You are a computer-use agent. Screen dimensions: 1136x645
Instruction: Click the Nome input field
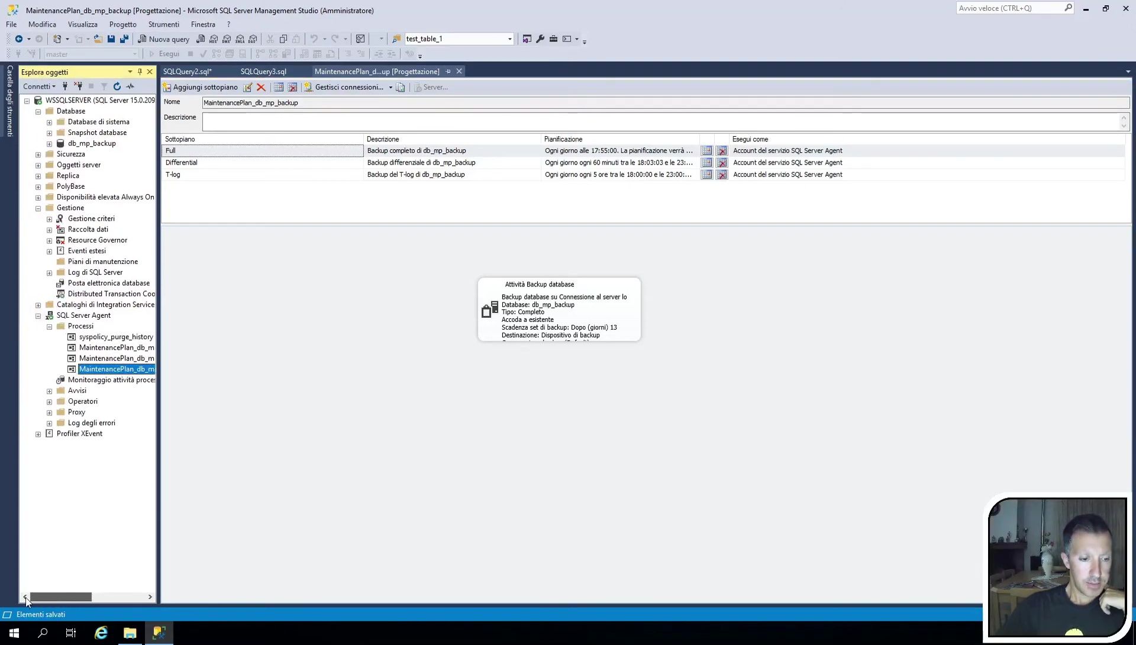666,103
